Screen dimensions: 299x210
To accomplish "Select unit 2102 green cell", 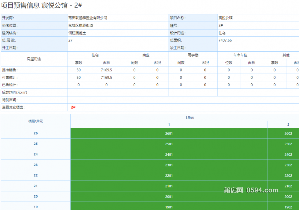I will coord(284,186).
